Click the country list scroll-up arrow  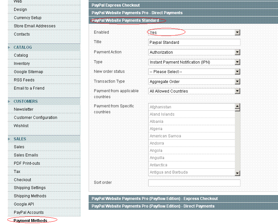point(237,106)
